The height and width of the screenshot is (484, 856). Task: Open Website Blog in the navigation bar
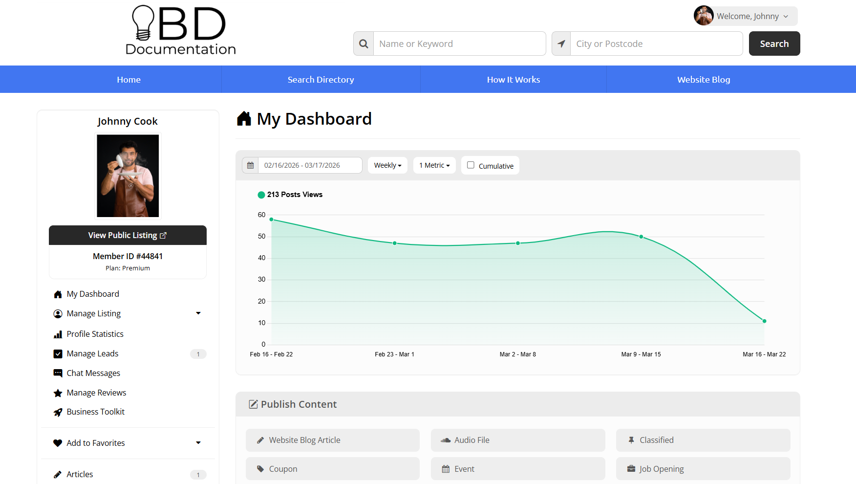click(704, 80)
